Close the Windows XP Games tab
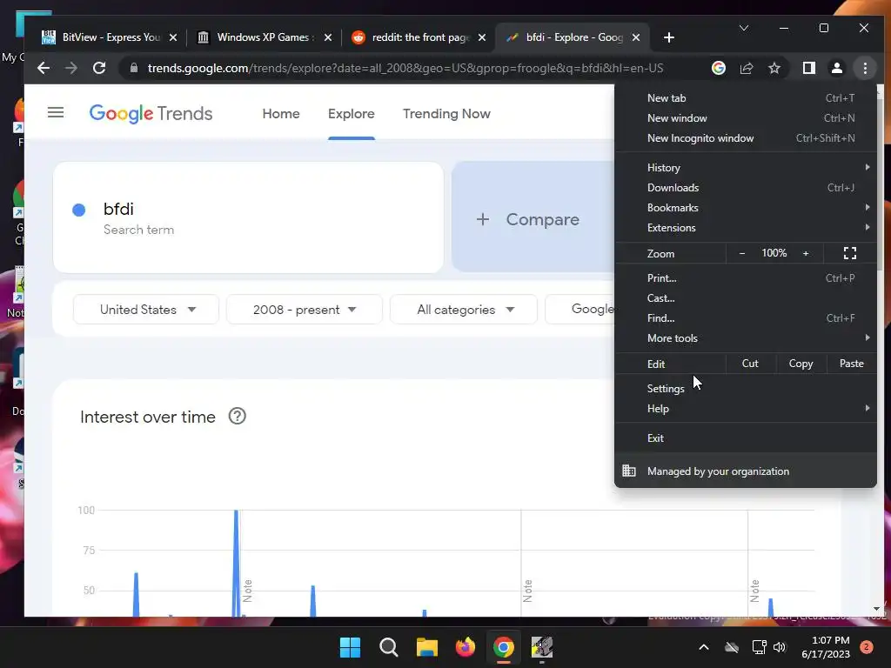Viewport: 891px width, 668px height. tap(328, 37)
